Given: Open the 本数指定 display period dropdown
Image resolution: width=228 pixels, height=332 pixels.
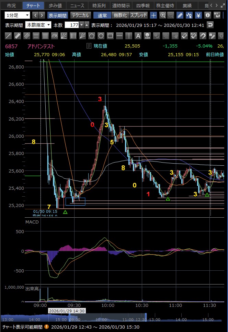Looking at the screenshot, I should tap(38, 25).
